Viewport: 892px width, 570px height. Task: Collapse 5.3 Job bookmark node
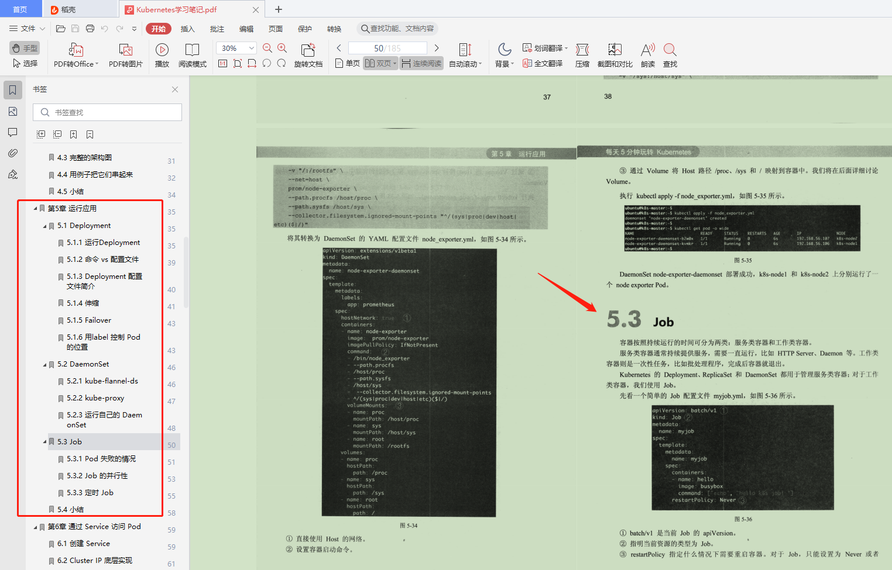pyautogui.click(x=44, y=442)
